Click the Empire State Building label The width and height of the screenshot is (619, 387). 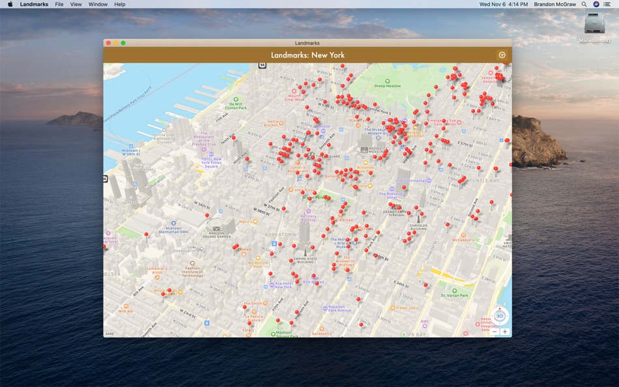305,261
